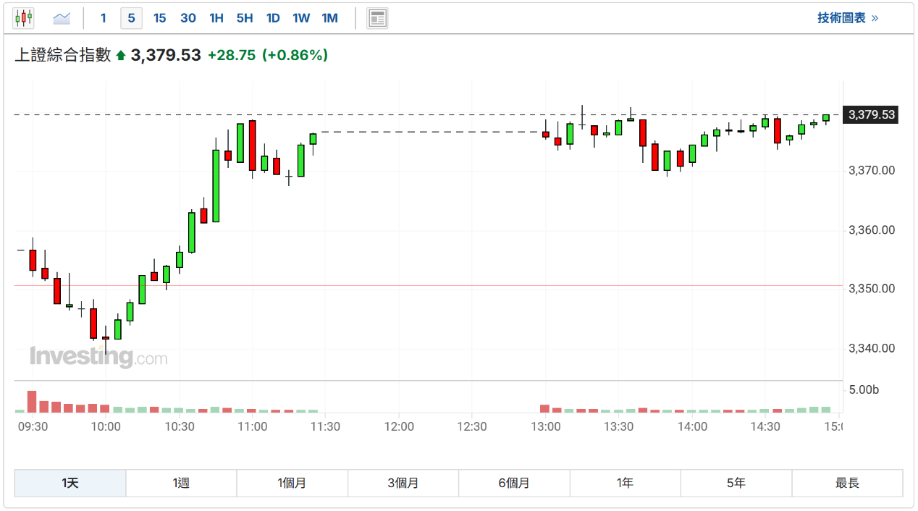918x511 pixels.
Task: Select the 1 minute interval
Action: tap(104, 18)
